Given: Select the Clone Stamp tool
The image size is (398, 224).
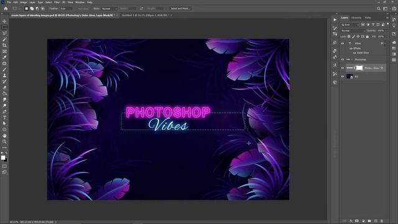Looking at the screenshot, I should coord(4,75).
